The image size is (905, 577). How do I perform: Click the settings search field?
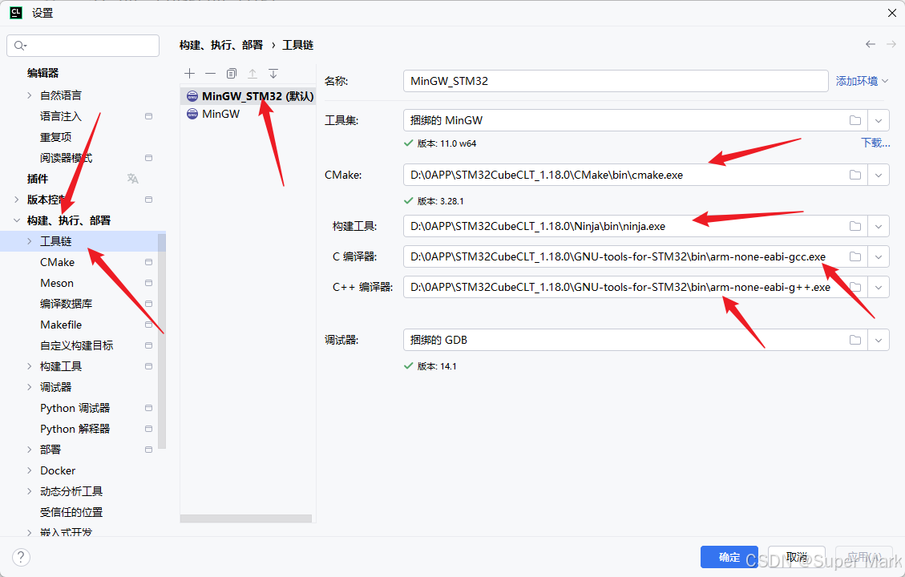click(x=83, y=46)
